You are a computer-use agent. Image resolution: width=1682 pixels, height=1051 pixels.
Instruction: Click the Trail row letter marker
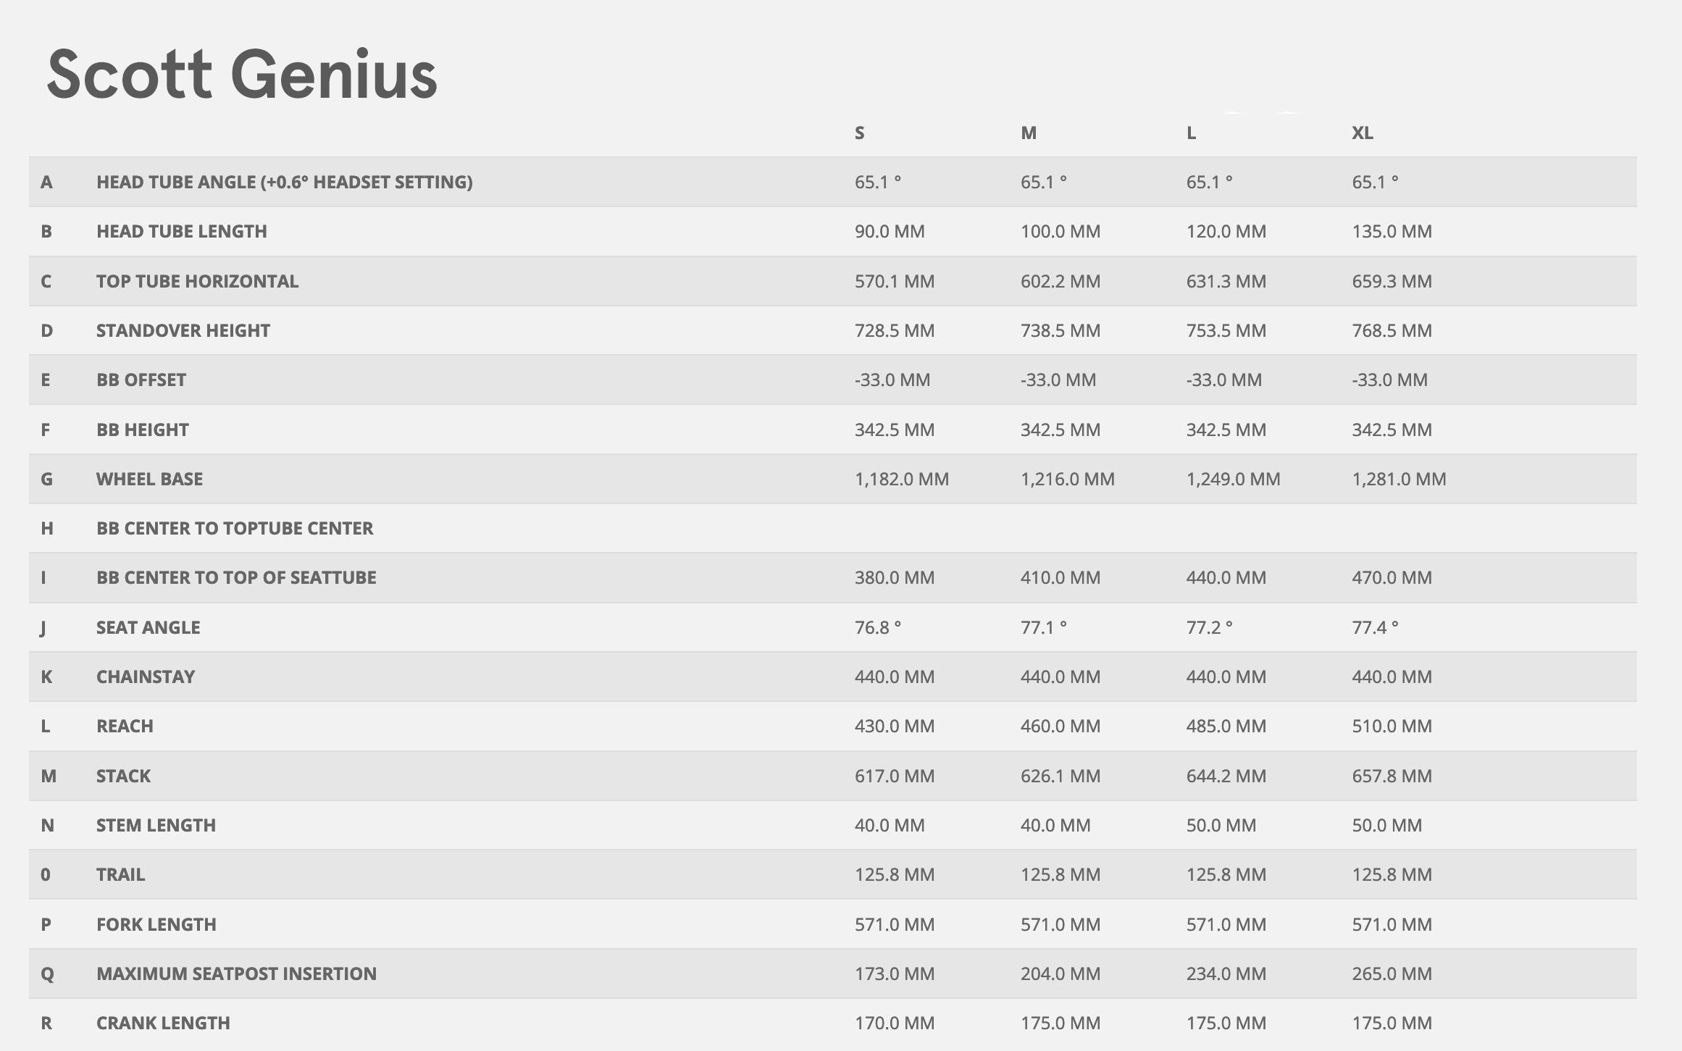pos(46,874)
